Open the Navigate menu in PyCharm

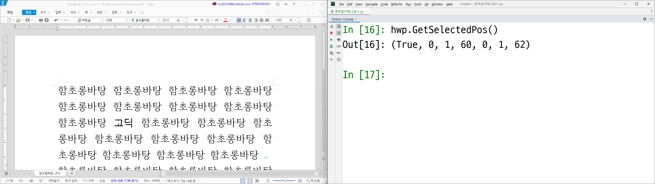point(372,4)
